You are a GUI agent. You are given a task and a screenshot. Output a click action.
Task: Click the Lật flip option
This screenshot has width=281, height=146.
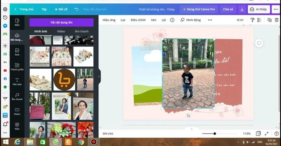164,20
